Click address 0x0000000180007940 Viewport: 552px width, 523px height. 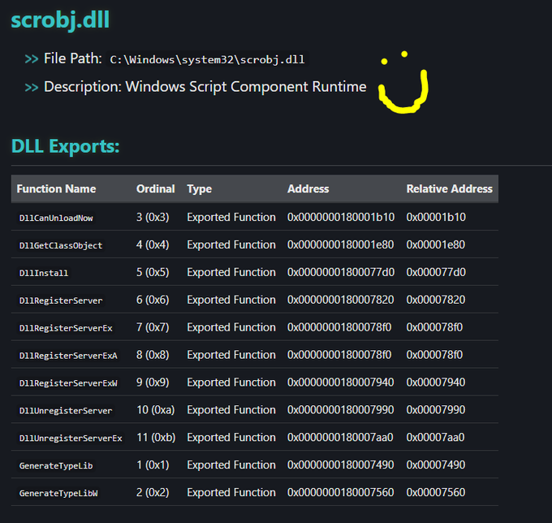tap(341, 382)
